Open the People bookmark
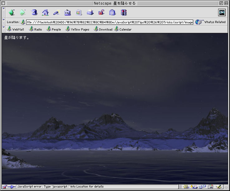This screenshot has width=230, height=191. 54,29
